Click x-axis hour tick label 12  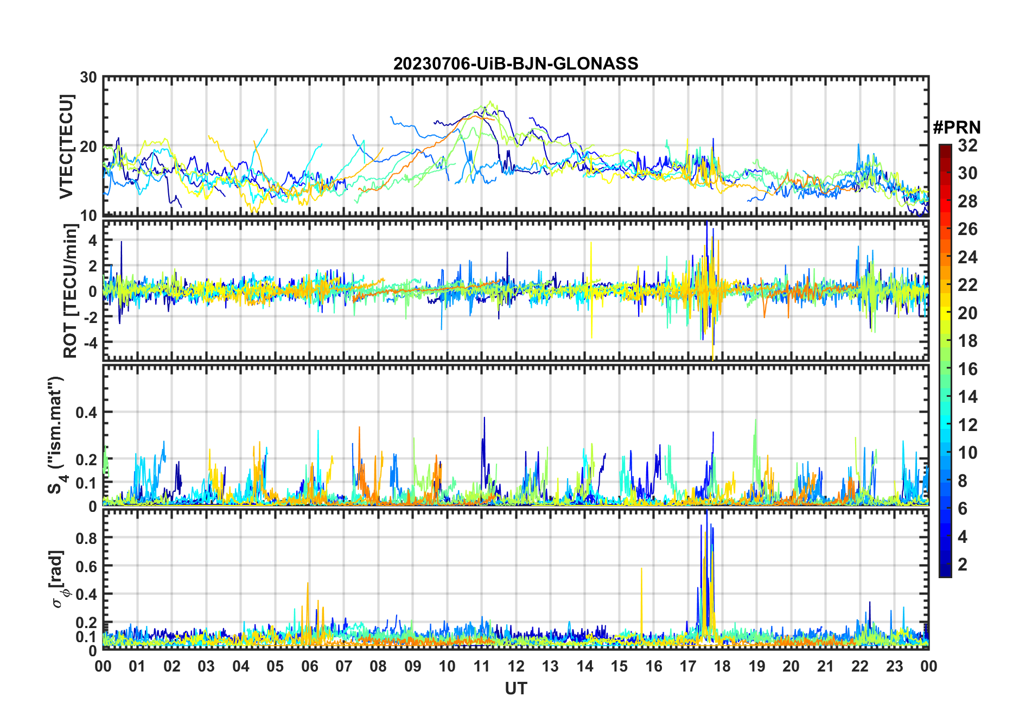coord(515,666)
